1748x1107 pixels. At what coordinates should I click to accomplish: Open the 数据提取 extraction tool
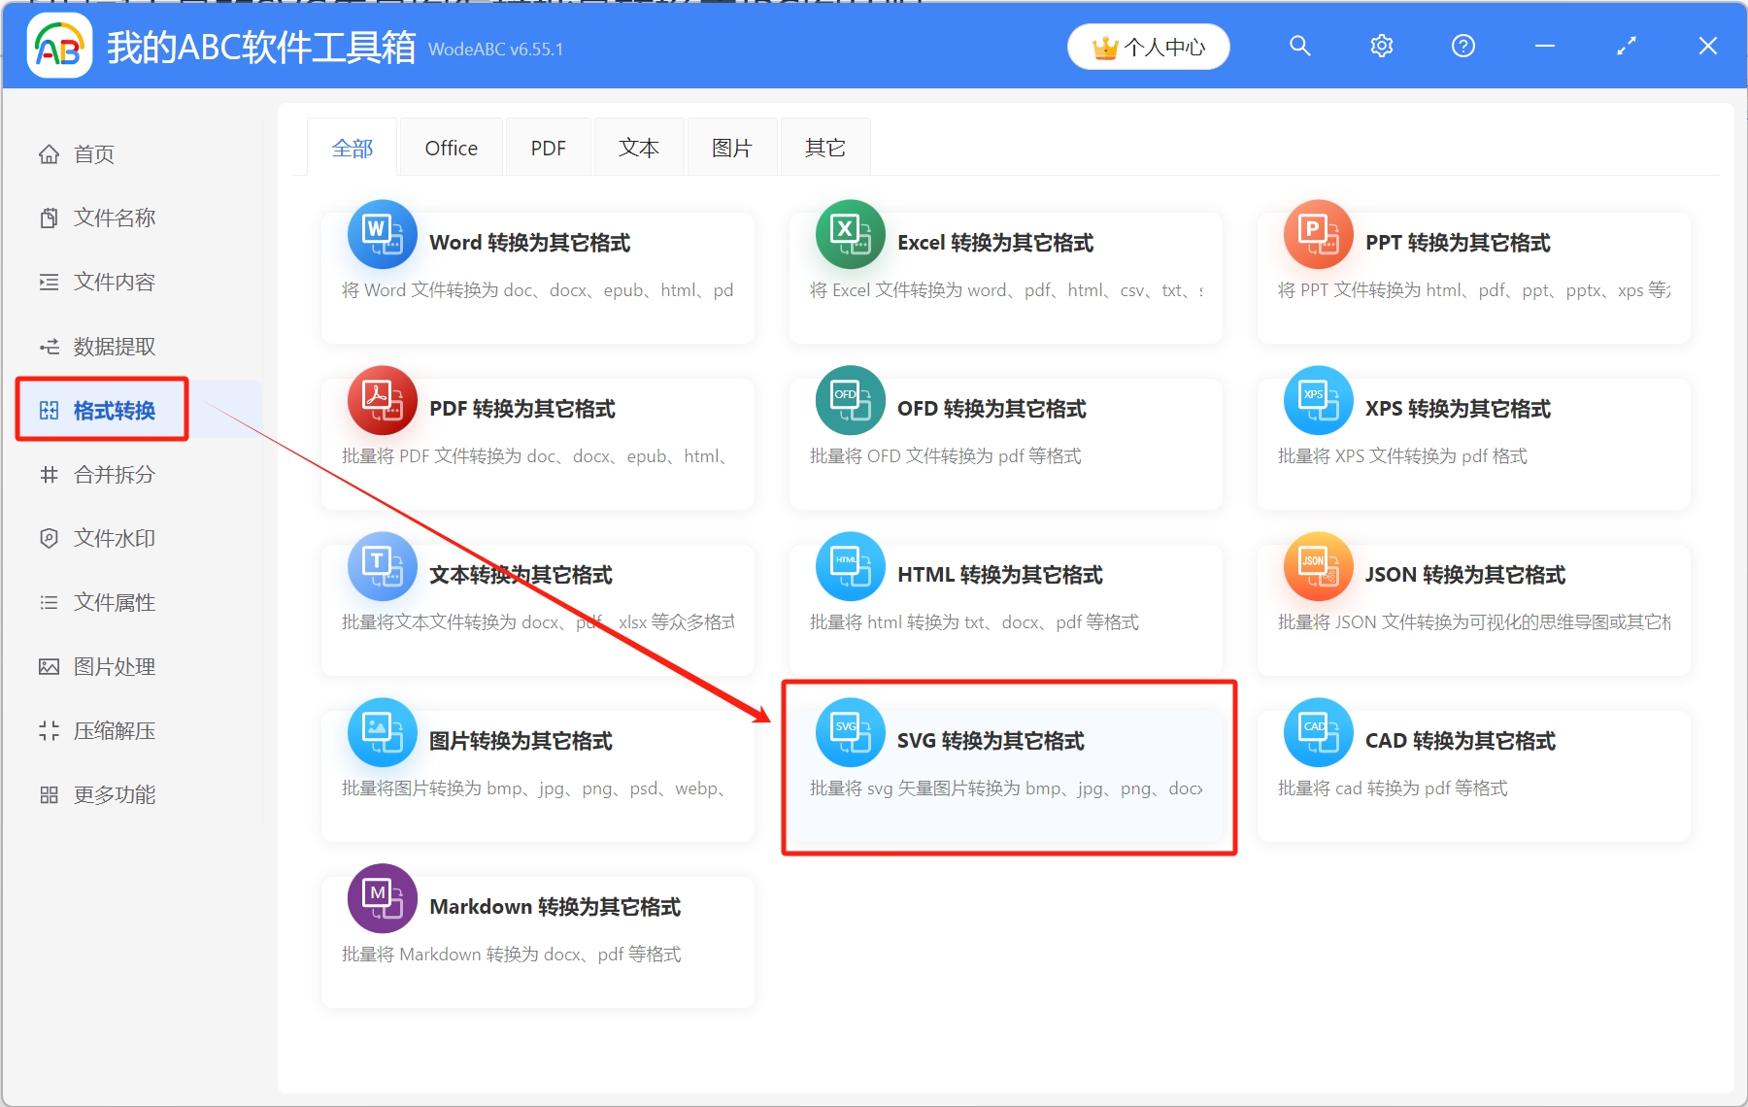pos(112,346)
